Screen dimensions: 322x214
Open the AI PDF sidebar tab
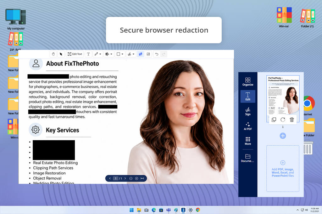click(x=248, y=126)
